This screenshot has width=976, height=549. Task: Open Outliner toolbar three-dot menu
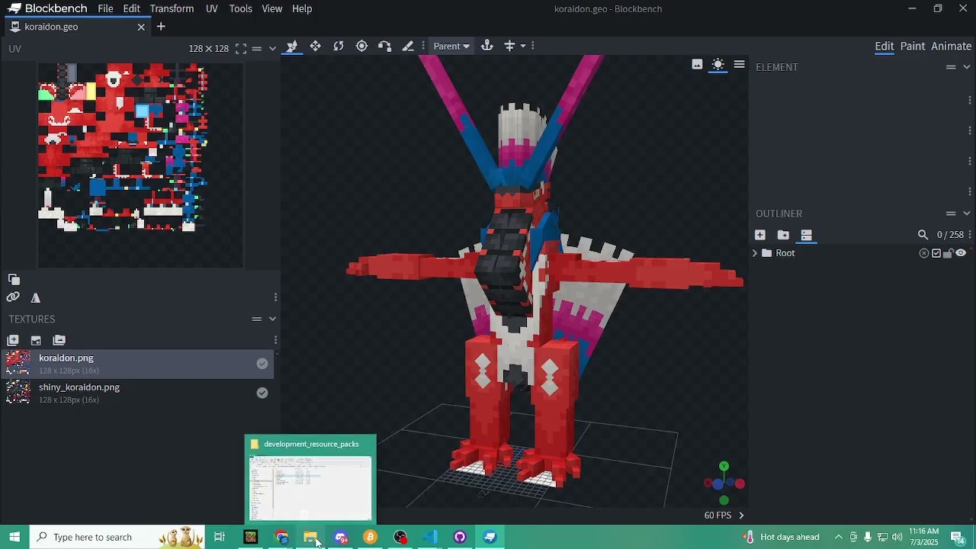970,235
